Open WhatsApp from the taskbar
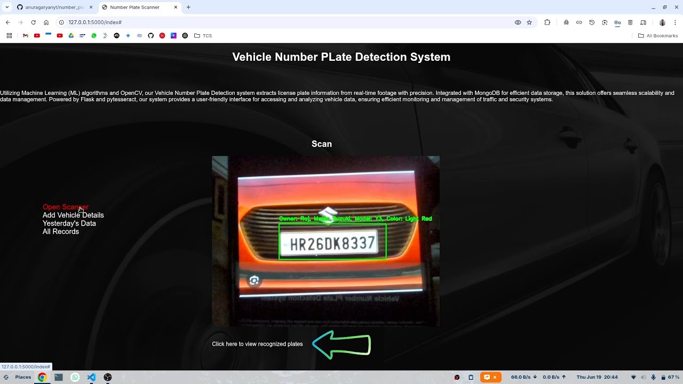The width and height of the screenshot is (683, 384). click(x=75, y=377)
